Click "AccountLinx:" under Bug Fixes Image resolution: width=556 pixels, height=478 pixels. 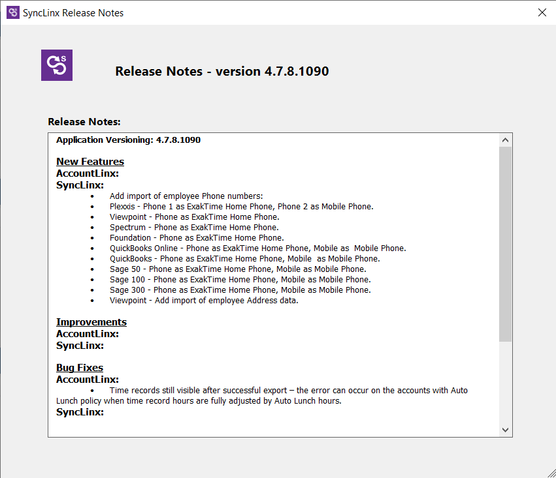click(x=88, y=380)
